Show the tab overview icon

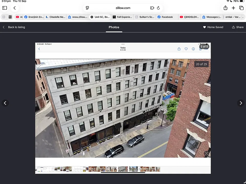click(241, 8)
